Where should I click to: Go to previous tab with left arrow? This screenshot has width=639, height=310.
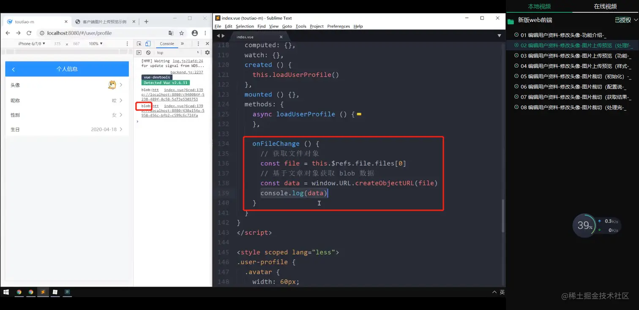point(218,36)
